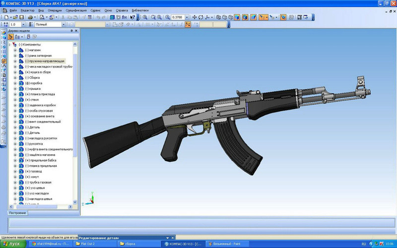The height and width of the screenshot is (248, 397).
Task: Switch to the Построение tab
Action: pos(17,213)
